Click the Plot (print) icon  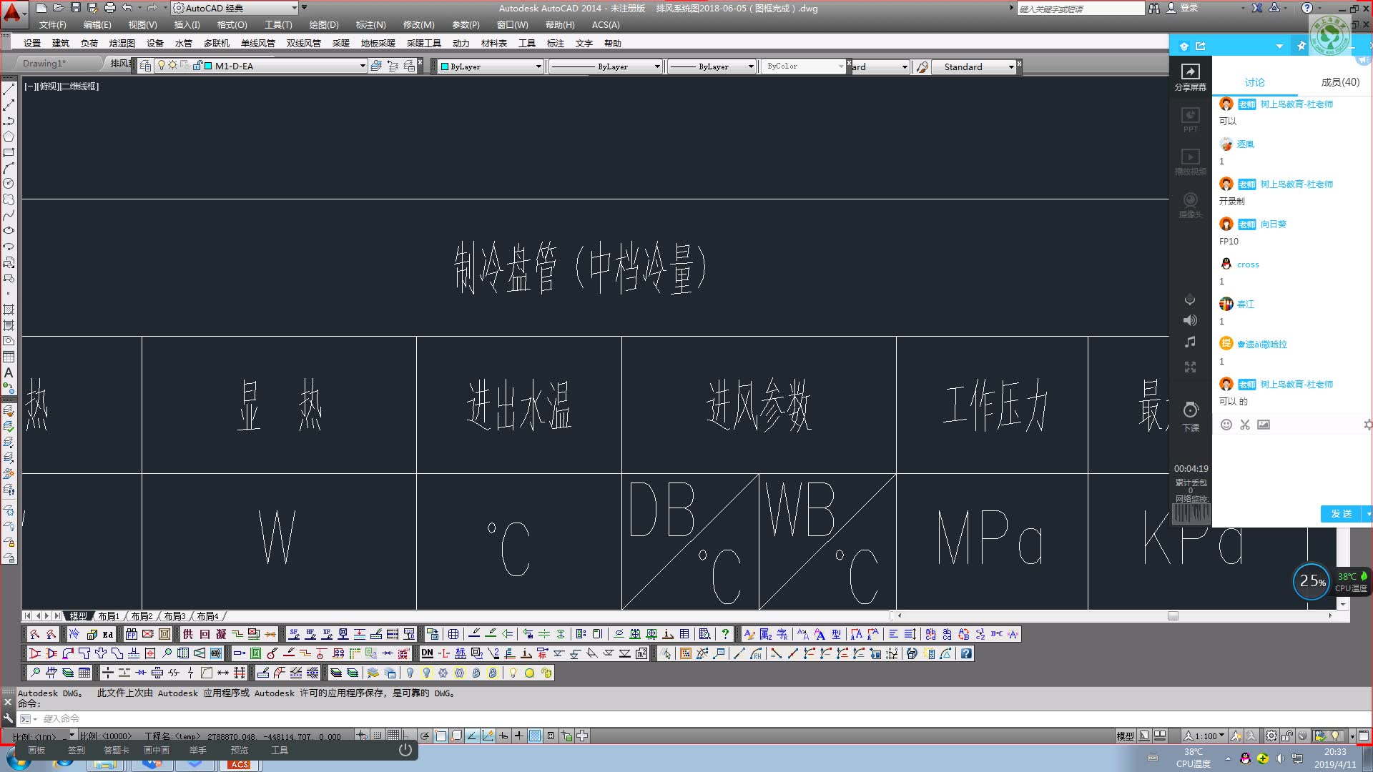pos(109,8)
